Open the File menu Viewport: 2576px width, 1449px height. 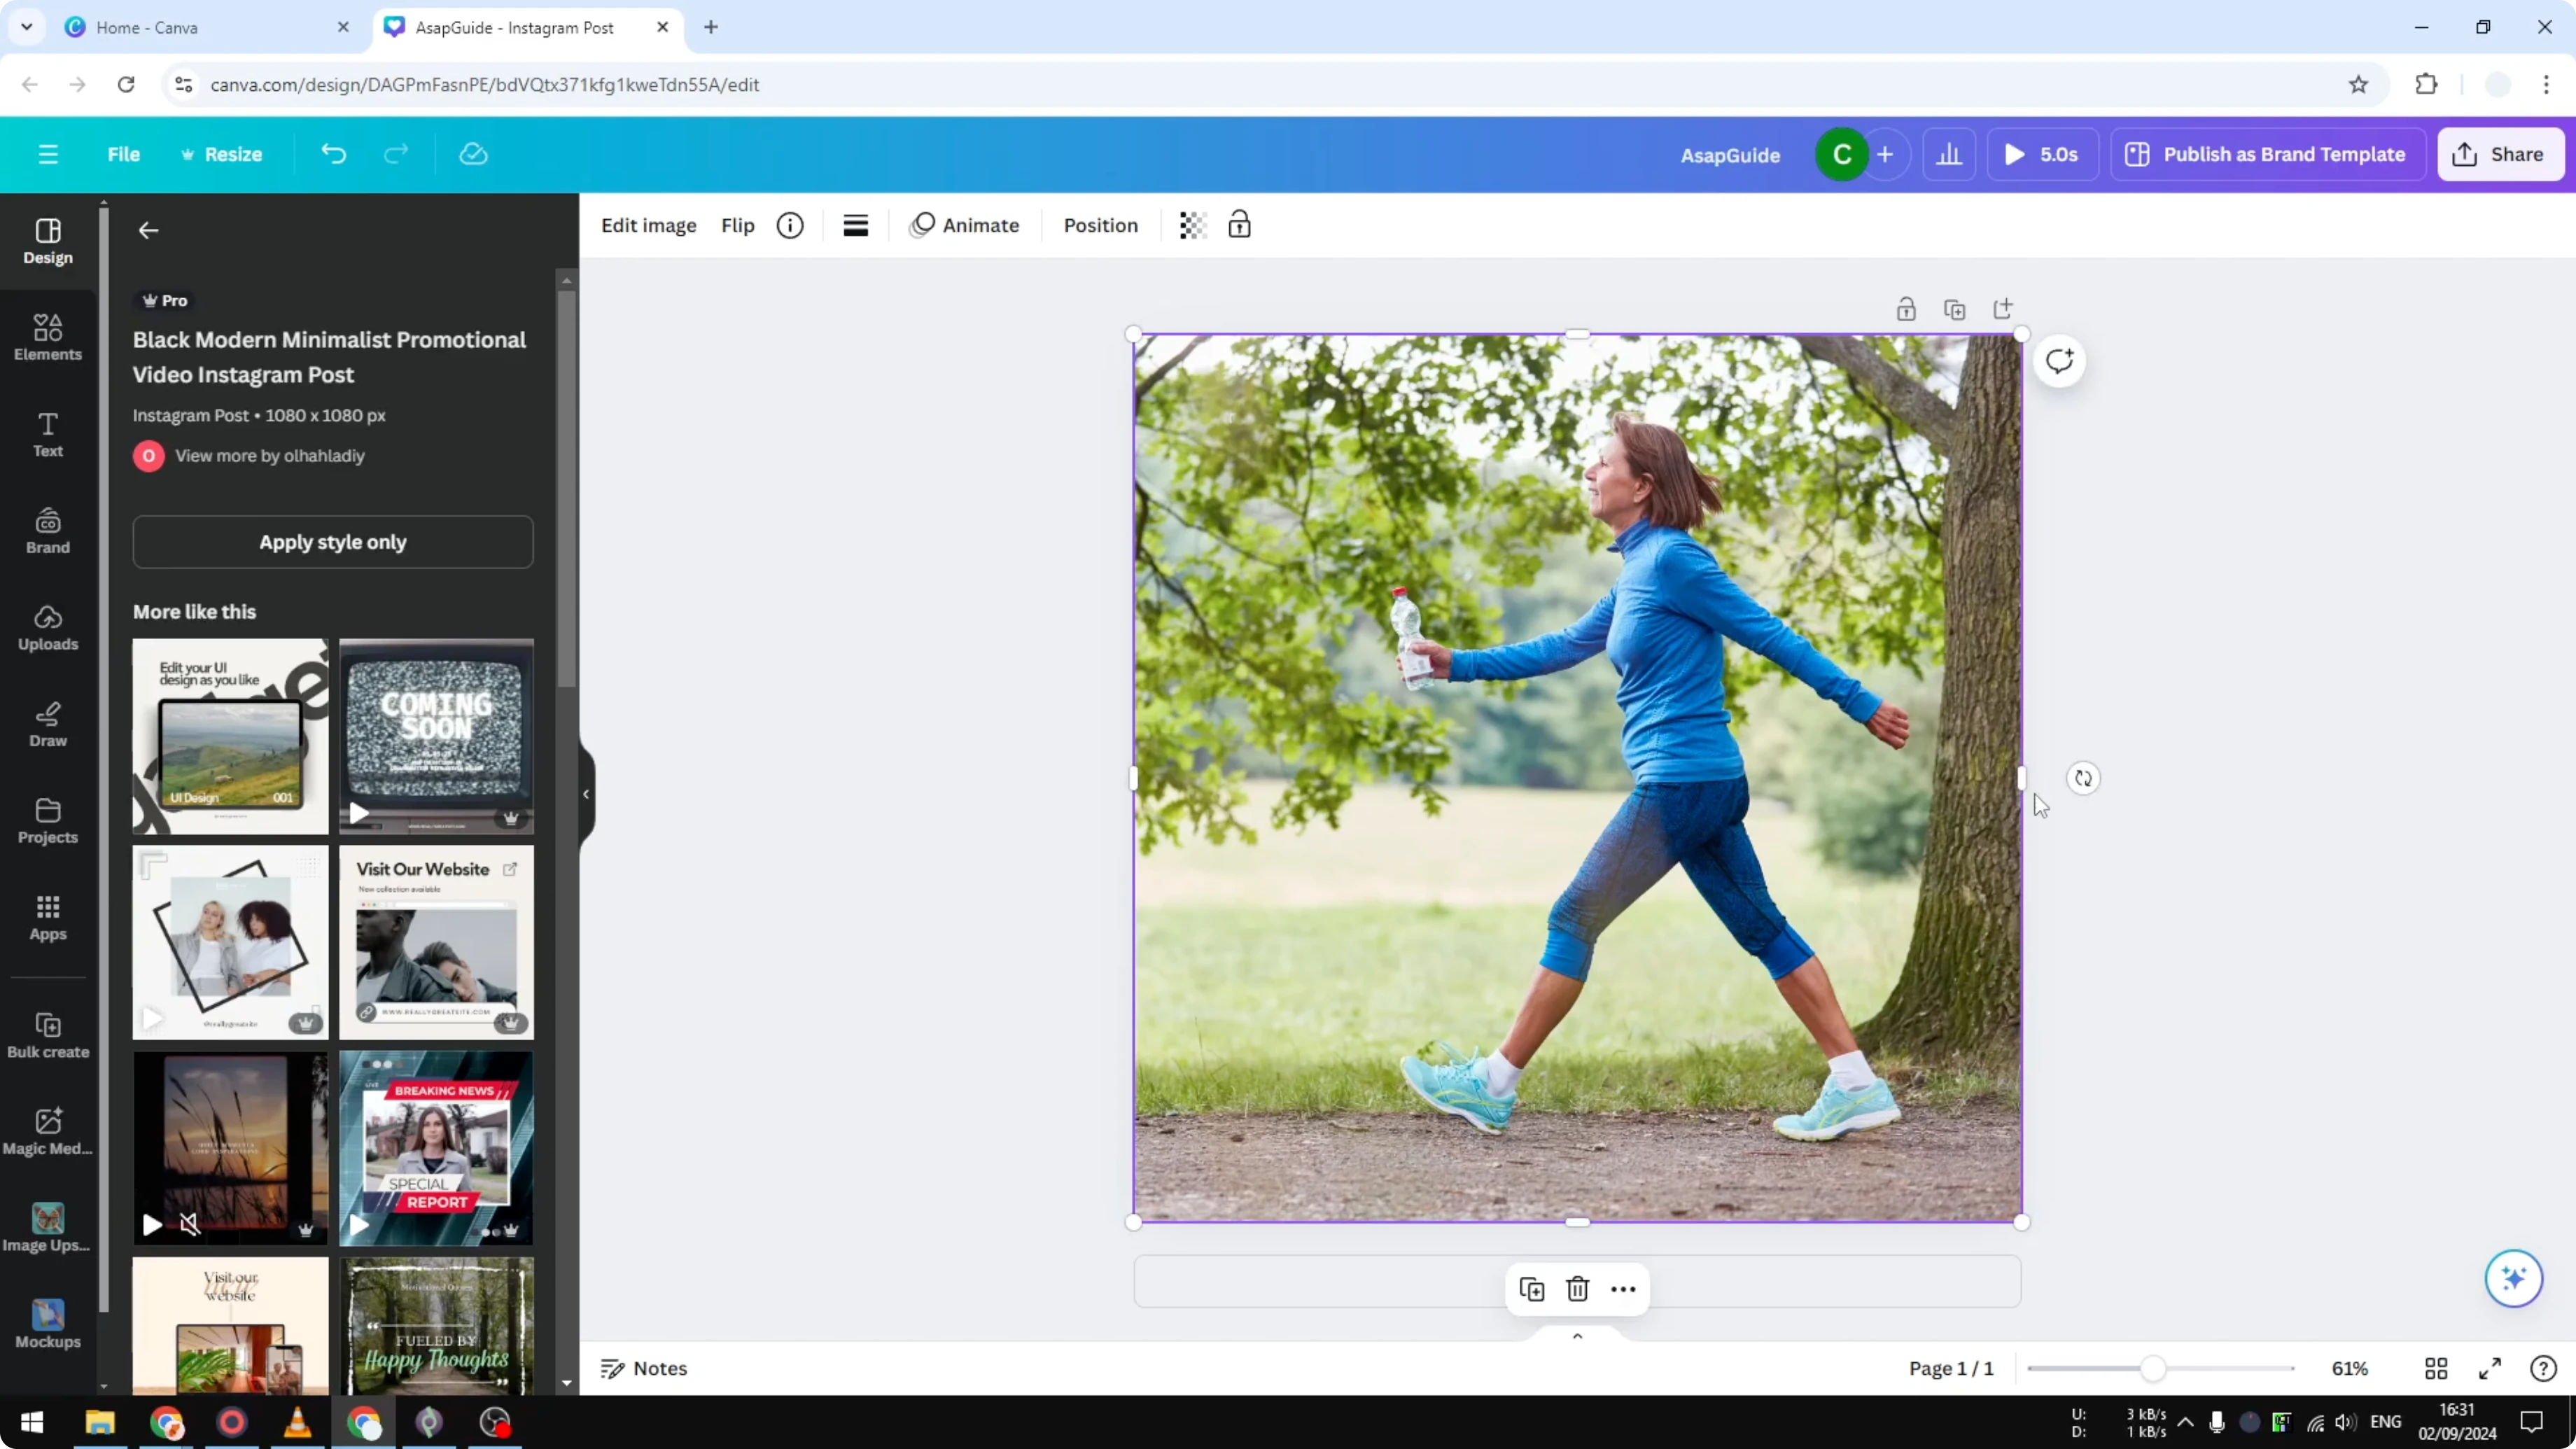[x=124, y=154]
